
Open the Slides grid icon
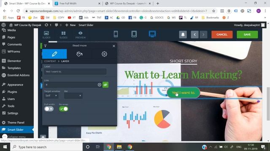(63, 34)
